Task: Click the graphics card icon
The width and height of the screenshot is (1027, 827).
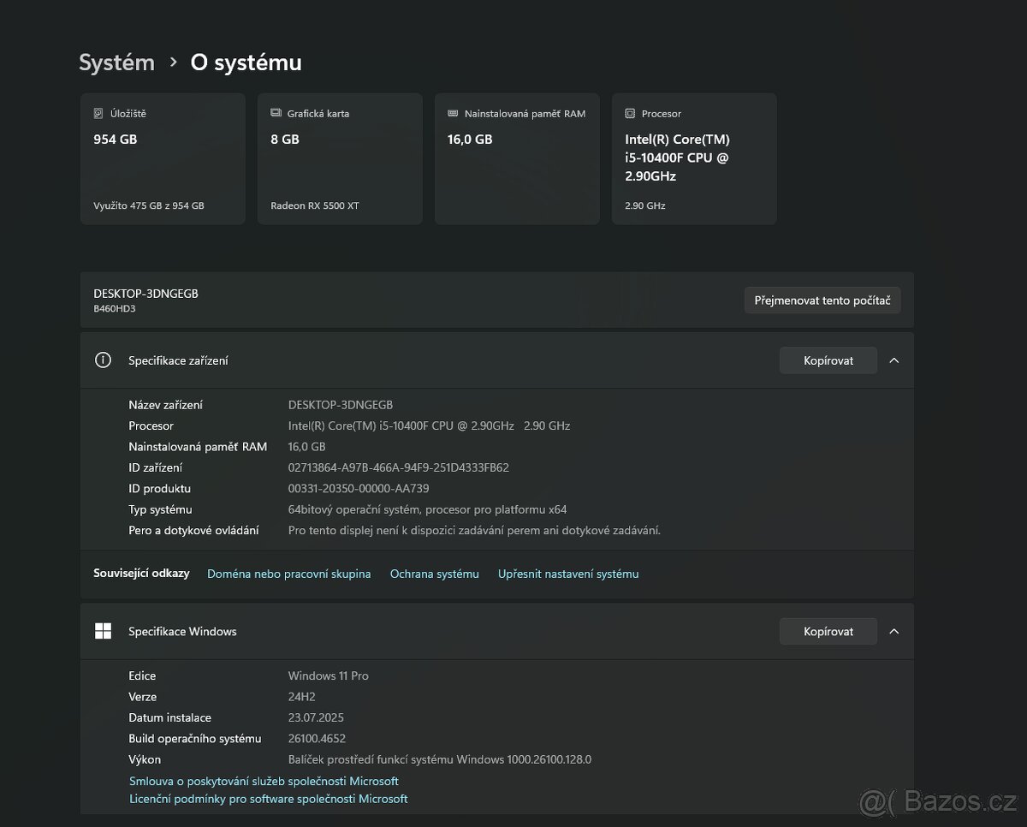Action: (x=276, y=113)
